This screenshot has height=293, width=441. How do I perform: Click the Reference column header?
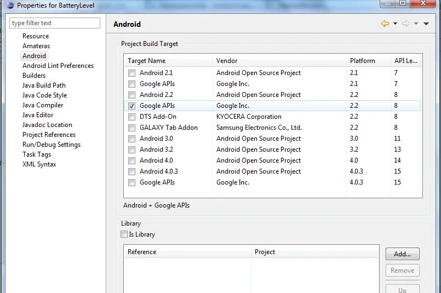pos(187,252)
